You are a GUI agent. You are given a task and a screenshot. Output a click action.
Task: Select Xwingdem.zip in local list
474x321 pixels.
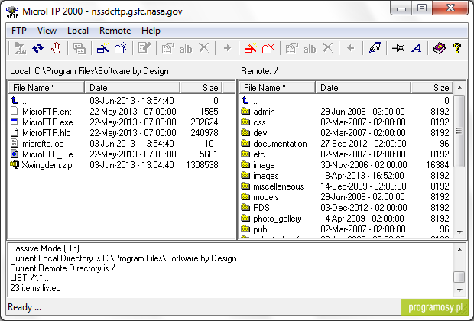[x=41, y=165]
